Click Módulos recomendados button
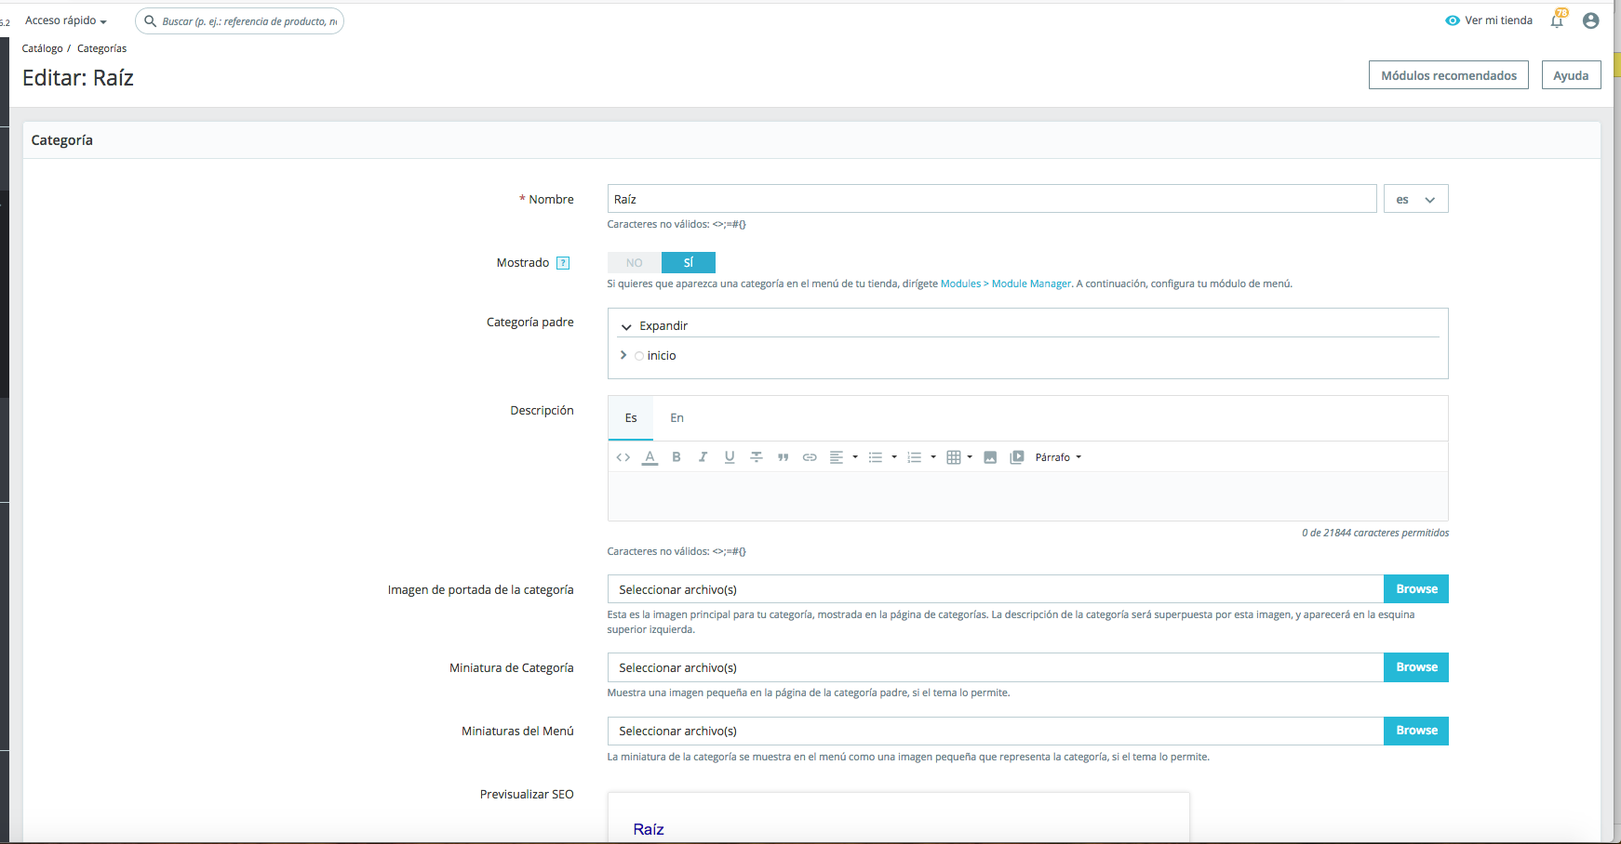1621x844 pixels. (x=1449, y=75)
